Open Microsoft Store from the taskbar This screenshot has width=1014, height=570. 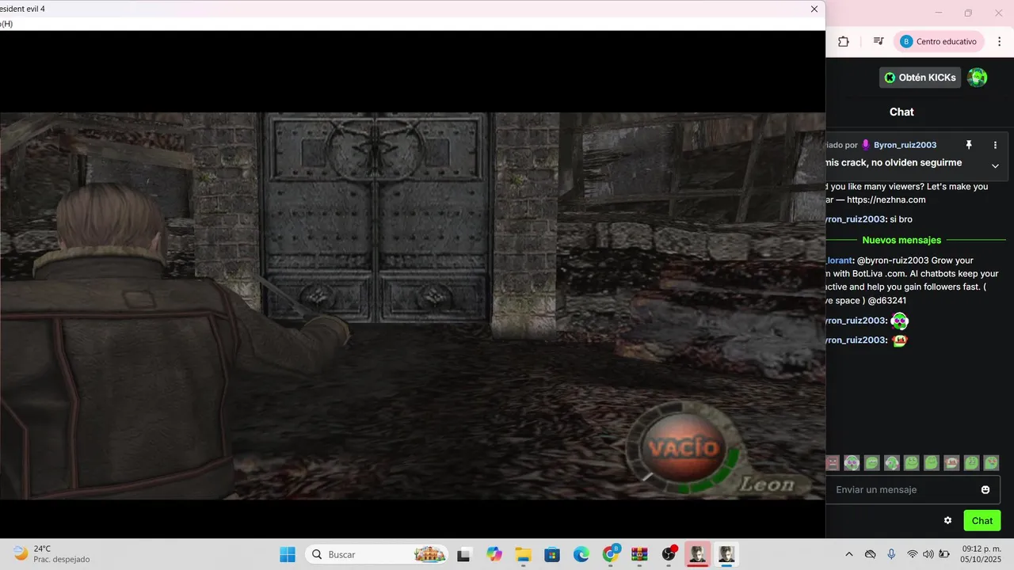point(552,554)
